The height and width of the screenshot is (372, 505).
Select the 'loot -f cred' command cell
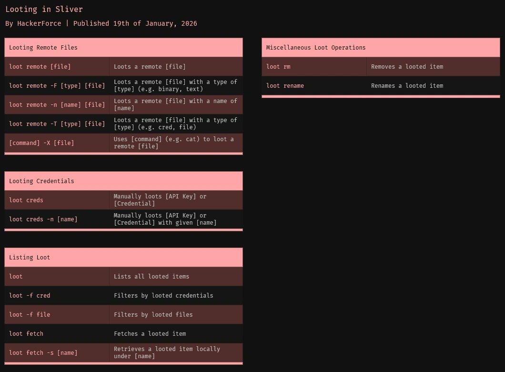tap(57, 296)
